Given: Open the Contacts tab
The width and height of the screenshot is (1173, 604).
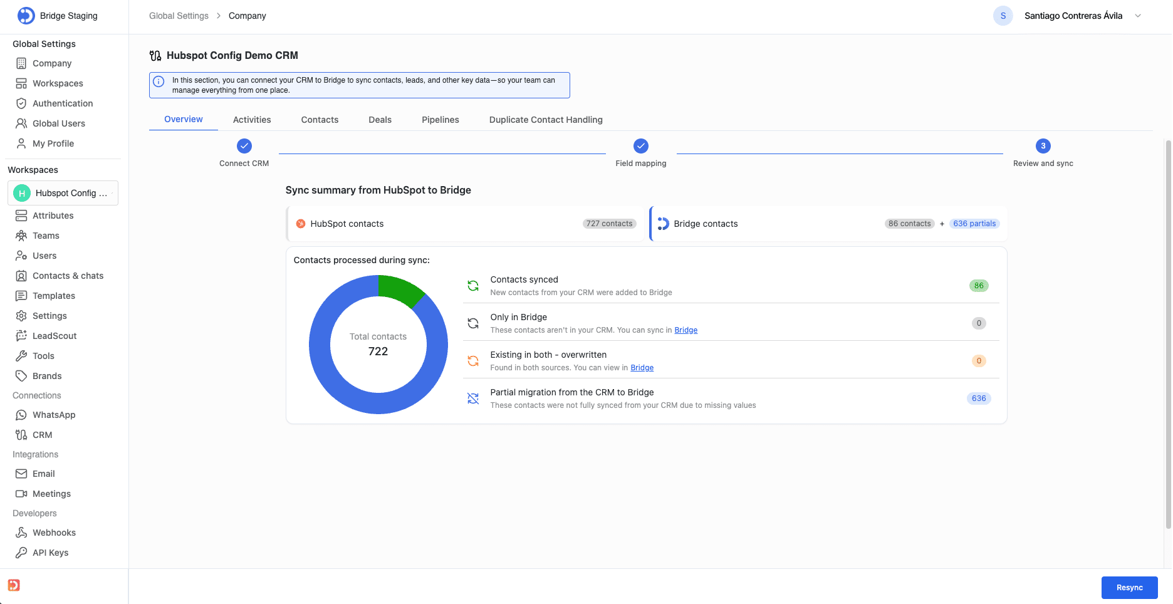Looking at the screenshot, I should (x=320, y=120).
